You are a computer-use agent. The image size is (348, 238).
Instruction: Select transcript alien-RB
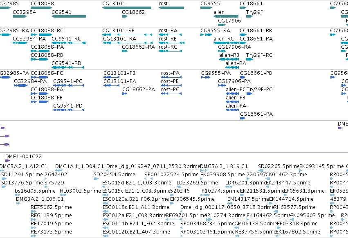tap(229, 55)
